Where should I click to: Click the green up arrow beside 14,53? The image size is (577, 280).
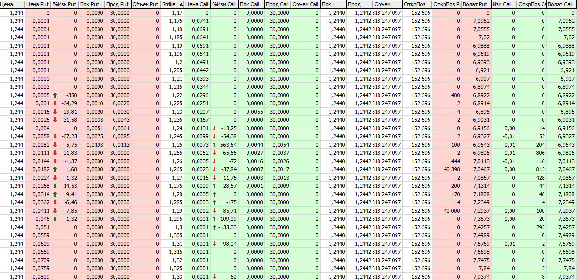[55, 186]
